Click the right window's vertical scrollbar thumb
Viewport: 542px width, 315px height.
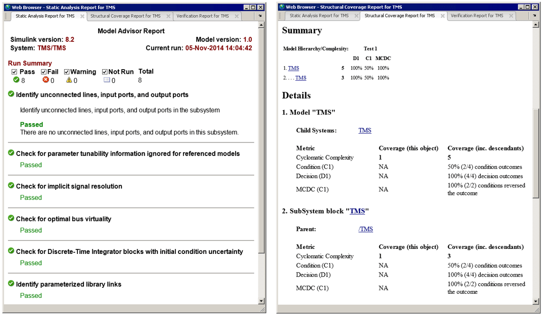535,151
